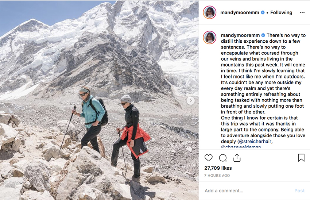Click the share post icon
The width and height of the screenshot is (310, 200).
point(237,158)
